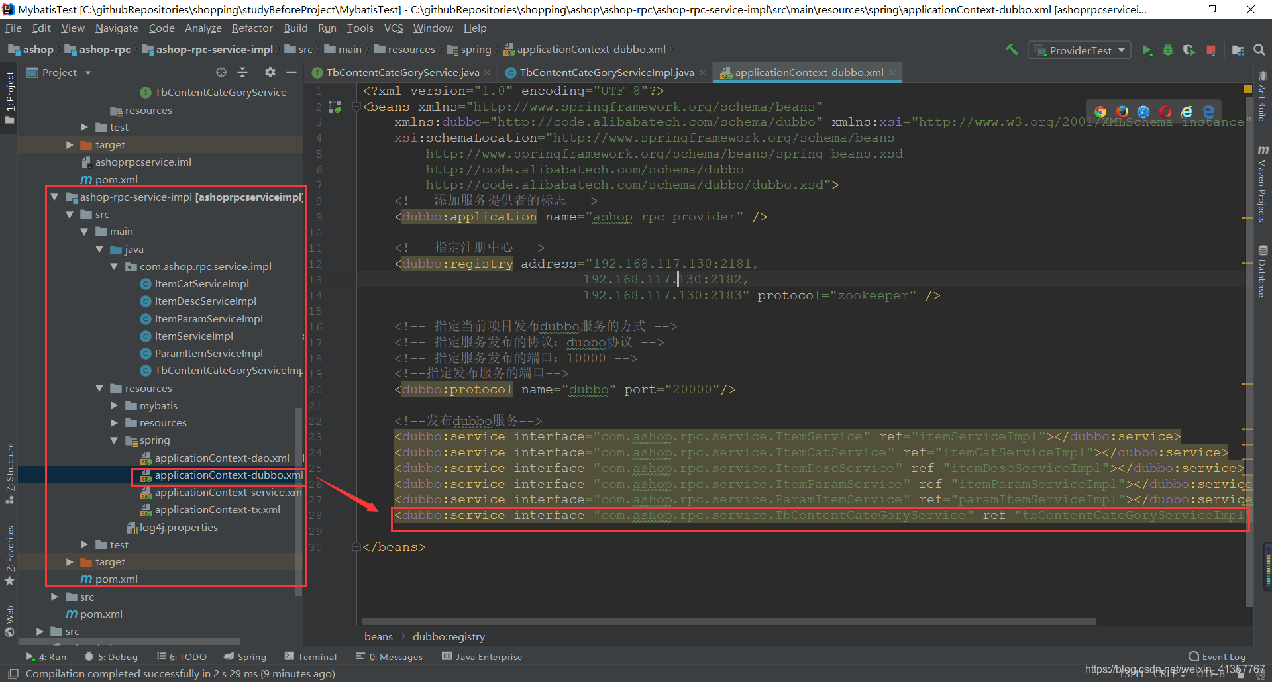The height and width of the screenshot is (682, 1272).
Task: Toggle the 1: Project side tab
Action: [x=9, y=98]
